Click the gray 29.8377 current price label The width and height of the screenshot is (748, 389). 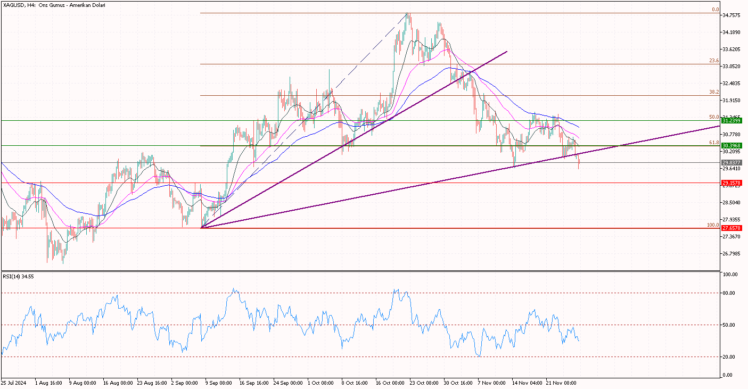tap(731, 162)
